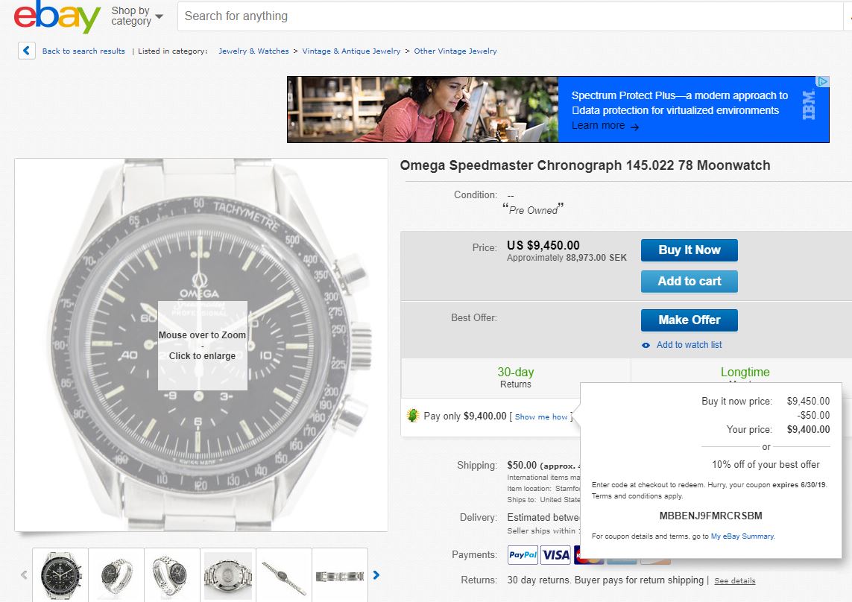
Task: Open the Shop by category dropdown
Action: pos(136,16)
